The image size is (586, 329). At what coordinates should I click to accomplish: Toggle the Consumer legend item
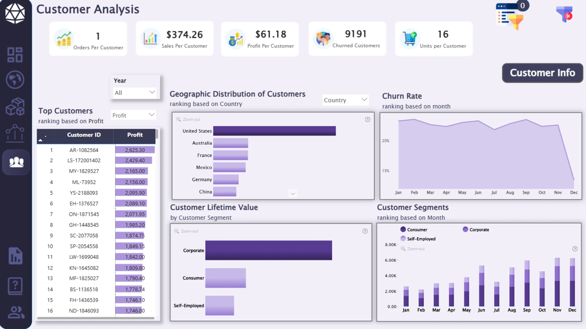tap(414, 230)
